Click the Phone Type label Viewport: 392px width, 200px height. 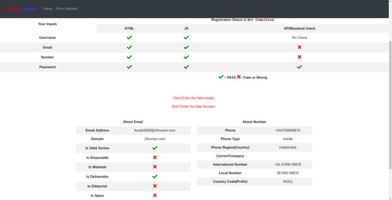point(230,139)
